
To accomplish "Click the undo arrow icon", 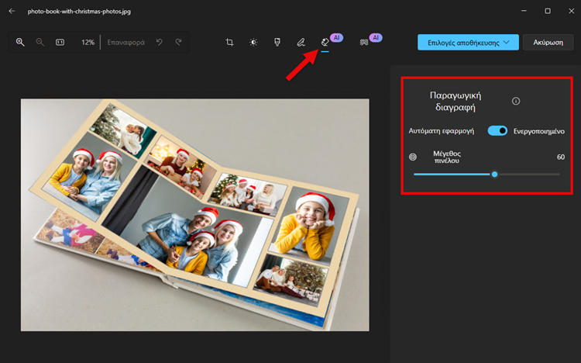I will pyautogui.click(x=160, y=42).
